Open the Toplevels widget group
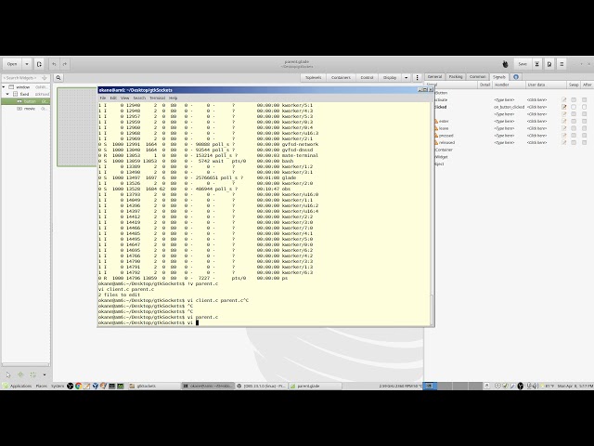The image size is (594, 446). [x=314, y=78]
